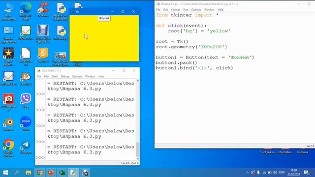Screen dimensions: 315x177
Task: Click the IDLE Shell scrollbar down arrow
Action: click(x=138, y=159)
